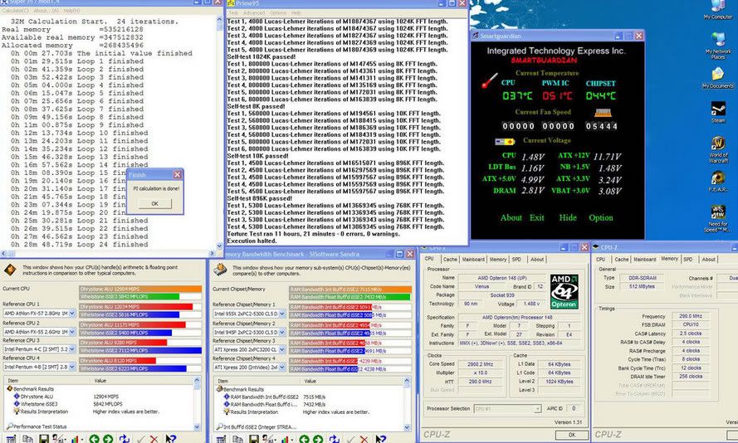Open Reference CPU 3 dropdown (Pentium 4-C)

pyautogui.click(x=72, y=349)
